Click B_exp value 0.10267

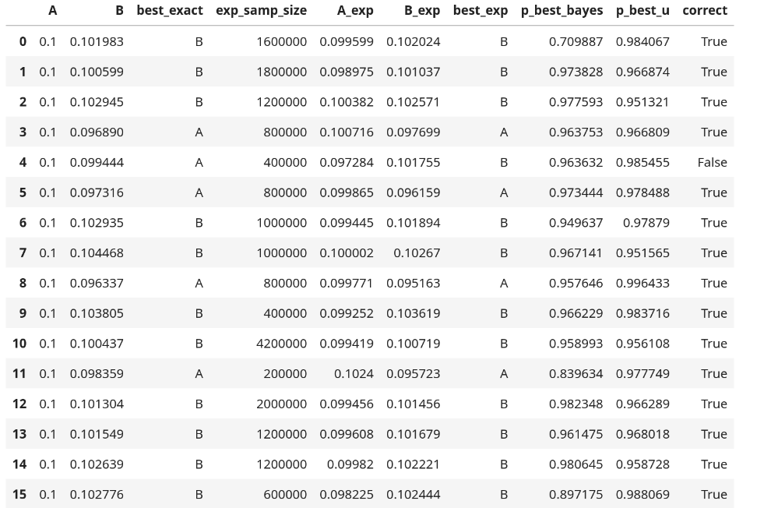coord(417,253)
